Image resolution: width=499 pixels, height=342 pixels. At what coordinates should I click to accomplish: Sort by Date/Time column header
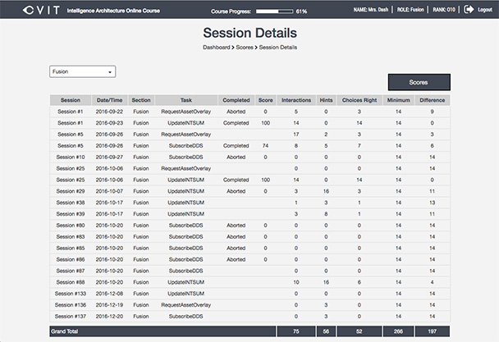point(110,100)
